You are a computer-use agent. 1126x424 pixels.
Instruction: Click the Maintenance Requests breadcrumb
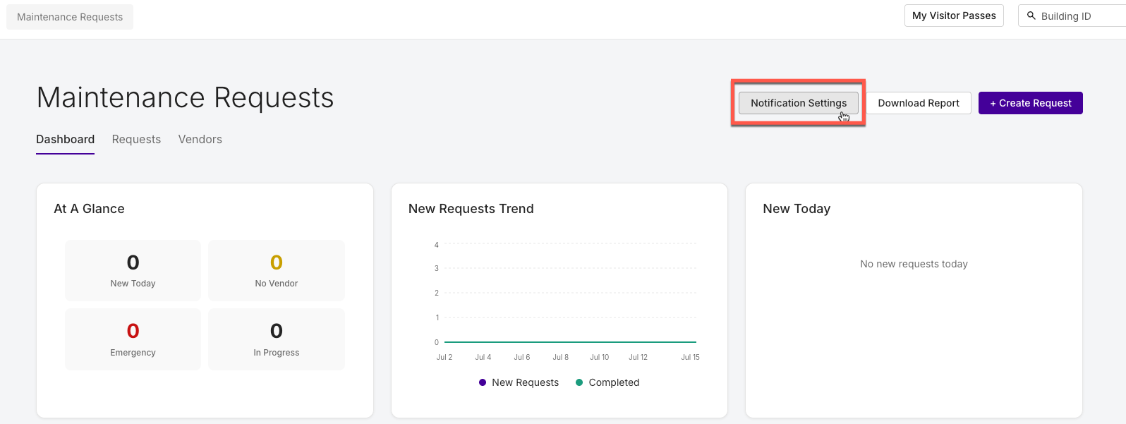[x=70, y=17]
